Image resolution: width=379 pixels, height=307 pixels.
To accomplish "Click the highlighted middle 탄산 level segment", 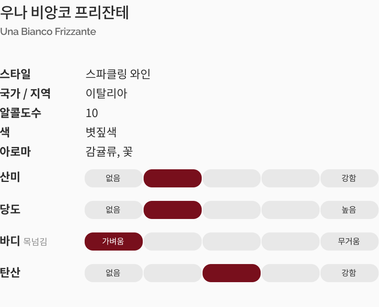I will tap(231, 273).
